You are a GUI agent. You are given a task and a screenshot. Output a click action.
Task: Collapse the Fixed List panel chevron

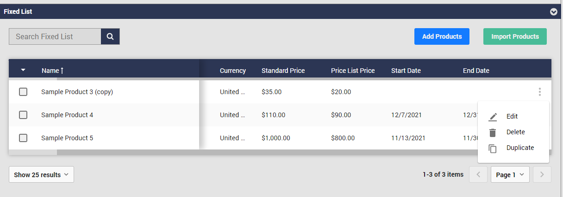553,12
